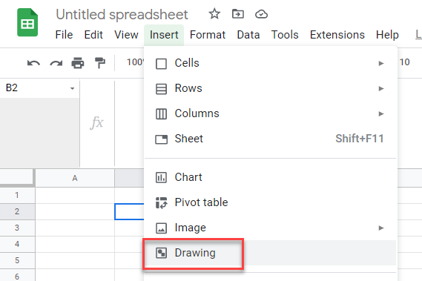Select row 3 header
This screenshot has width=422, height=281.
click(x=17, y=228)
